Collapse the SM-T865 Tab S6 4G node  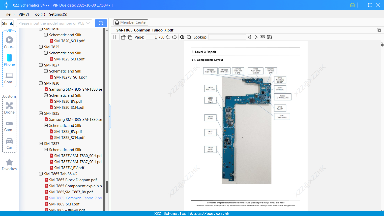pos(41,174)
